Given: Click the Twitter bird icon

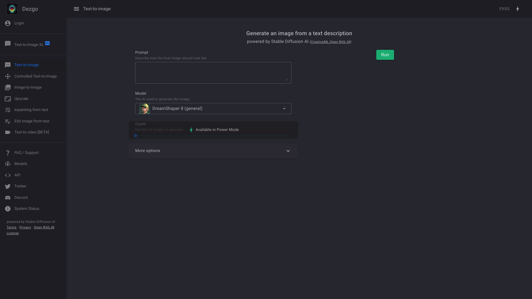Looking at the screenshot, I should click(x=8, y=186).
